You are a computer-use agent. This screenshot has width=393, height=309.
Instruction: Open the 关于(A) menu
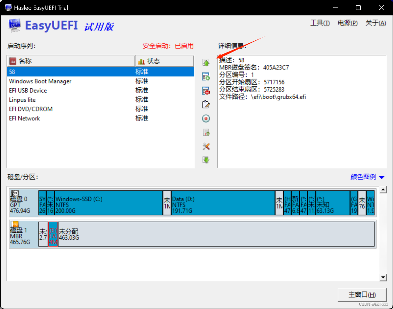376,23
